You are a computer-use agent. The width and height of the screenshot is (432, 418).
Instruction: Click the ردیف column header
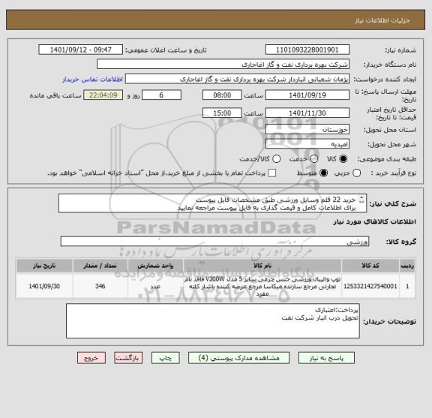pyautogui.click(x=407, y=266)
